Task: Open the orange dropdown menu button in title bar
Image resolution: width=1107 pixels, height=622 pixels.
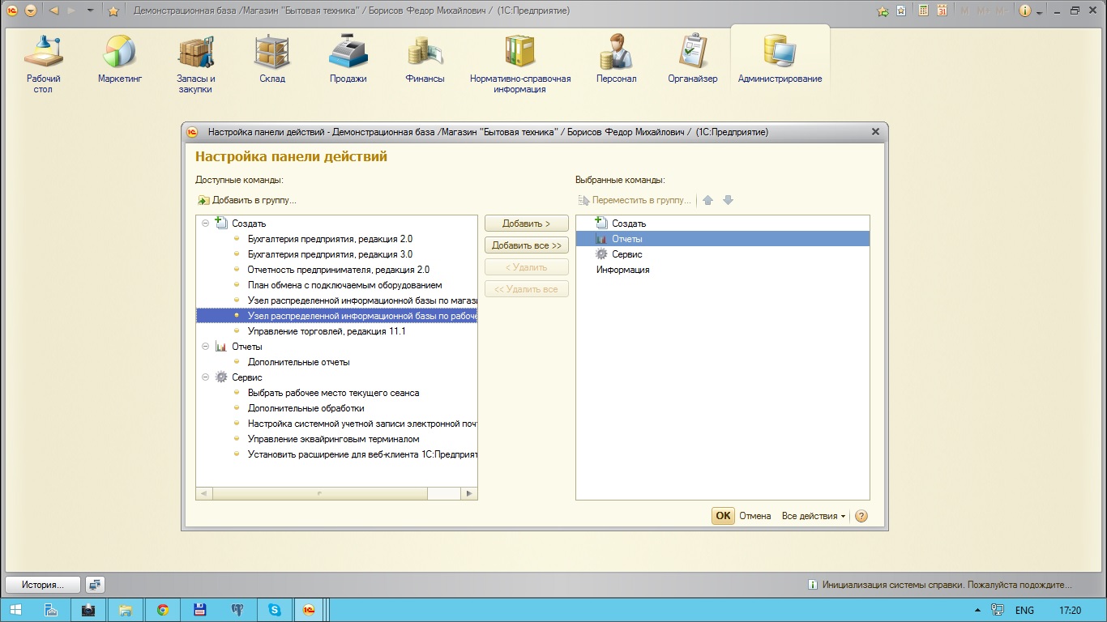Action: pos(31,11)
